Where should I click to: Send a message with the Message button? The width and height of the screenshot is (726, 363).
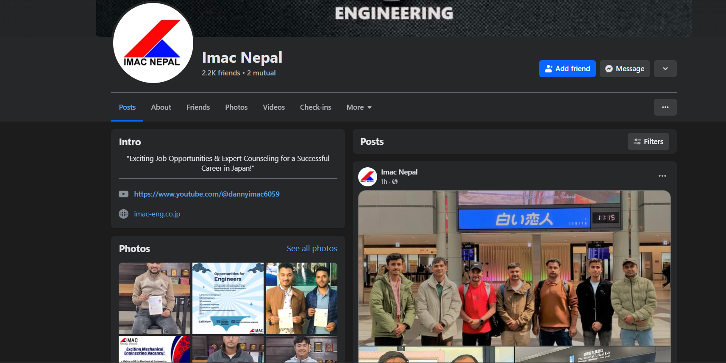click(624, 69)
